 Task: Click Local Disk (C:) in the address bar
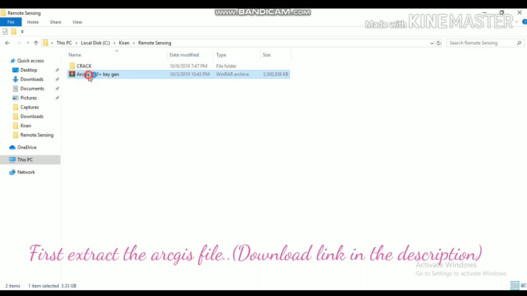click(96, 43)
